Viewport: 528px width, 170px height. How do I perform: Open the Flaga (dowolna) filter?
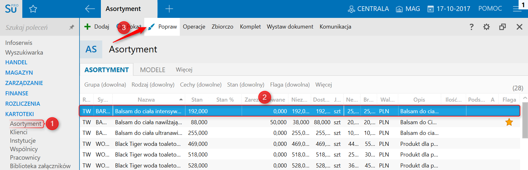click(290, 85)
